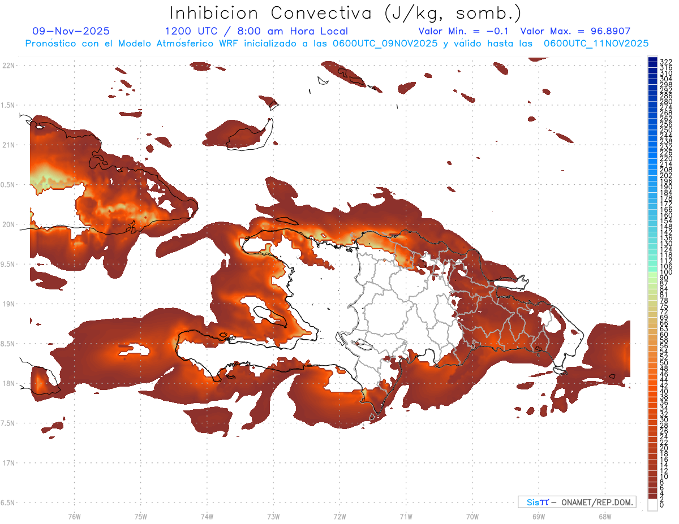Click colorbar value label 0
Image resolution: width=679 pixels, height=524 pixels.
(x=662, y=505)
